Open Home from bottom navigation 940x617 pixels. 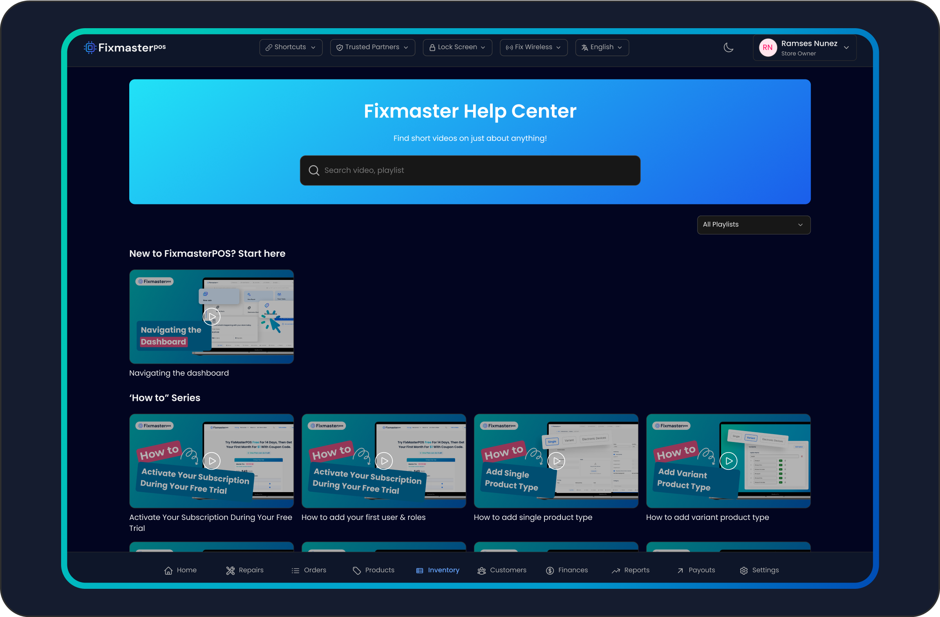pyautogui.click(x=180, y=570)
